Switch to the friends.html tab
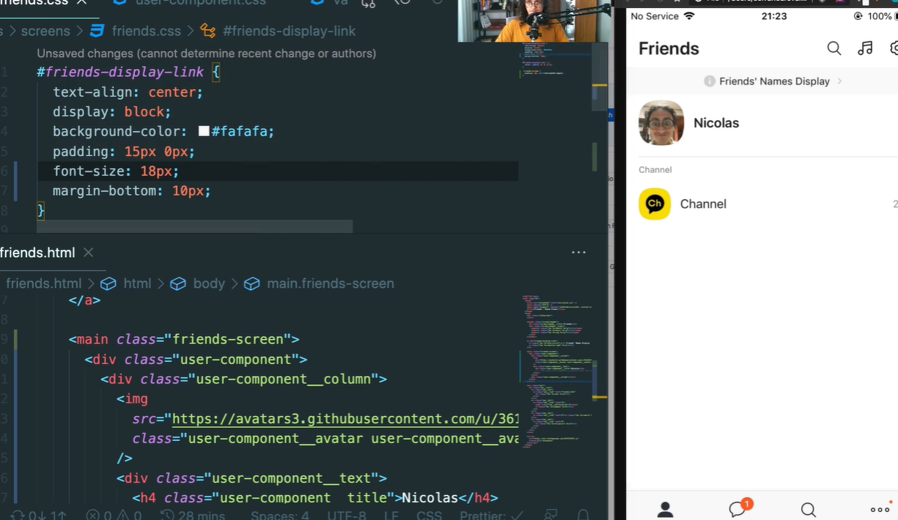The image size is (898, 520). (37, 253)
